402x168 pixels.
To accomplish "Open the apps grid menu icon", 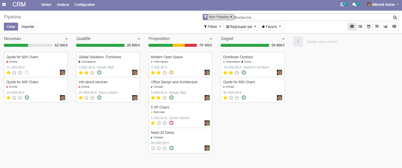I will click(4, 5).
